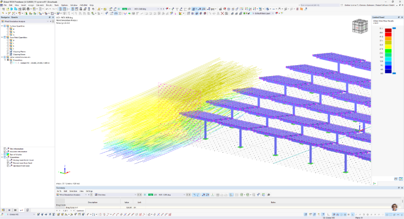This screenshot has width=404, height=219.
Task: Open the Results menu
Action: pos(49,5)
